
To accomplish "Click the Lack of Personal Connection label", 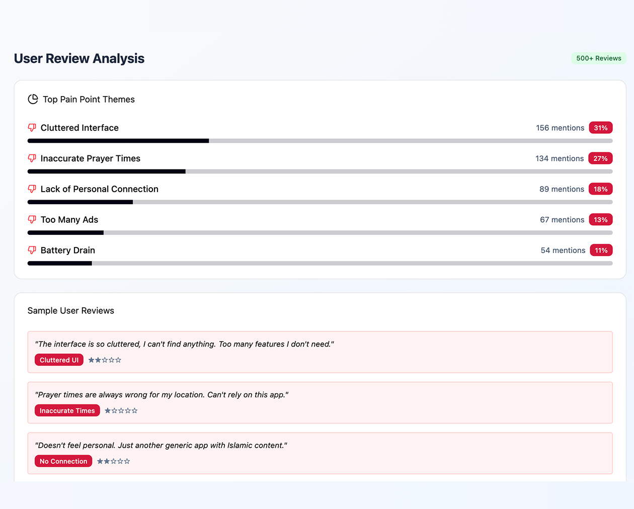I will (x=100, y=189).
